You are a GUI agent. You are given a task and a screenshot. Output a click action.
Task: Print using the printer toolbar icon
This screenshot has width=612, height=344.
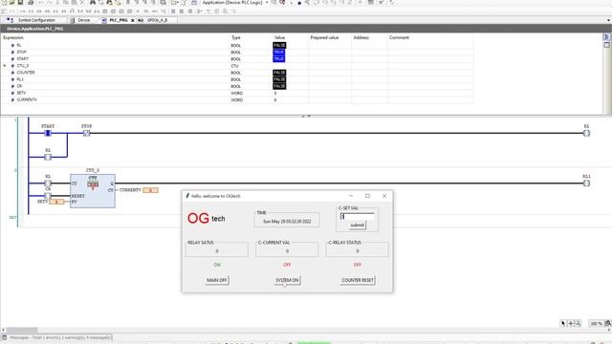click(x=31, y=2)
